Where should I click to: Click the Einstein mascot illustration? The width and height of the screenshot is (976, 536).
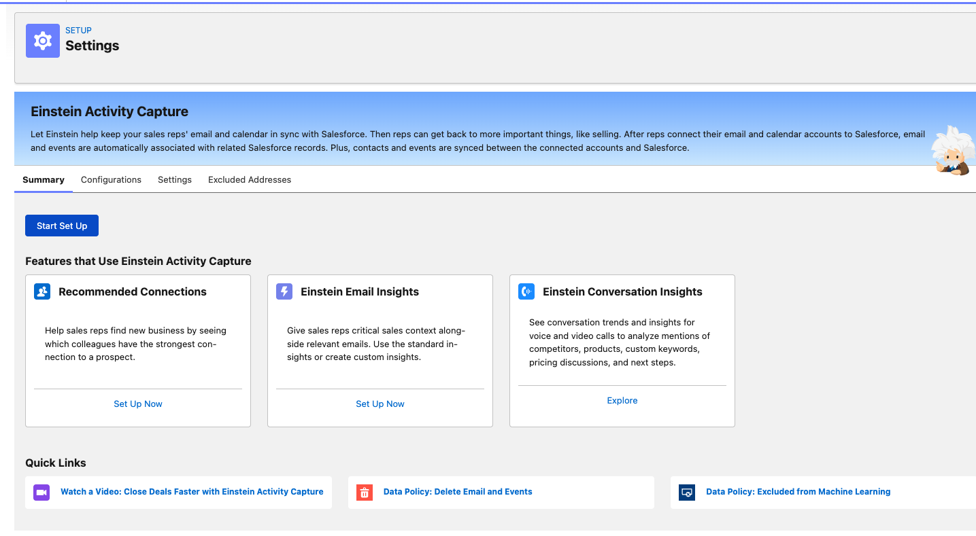coord(952,151)
